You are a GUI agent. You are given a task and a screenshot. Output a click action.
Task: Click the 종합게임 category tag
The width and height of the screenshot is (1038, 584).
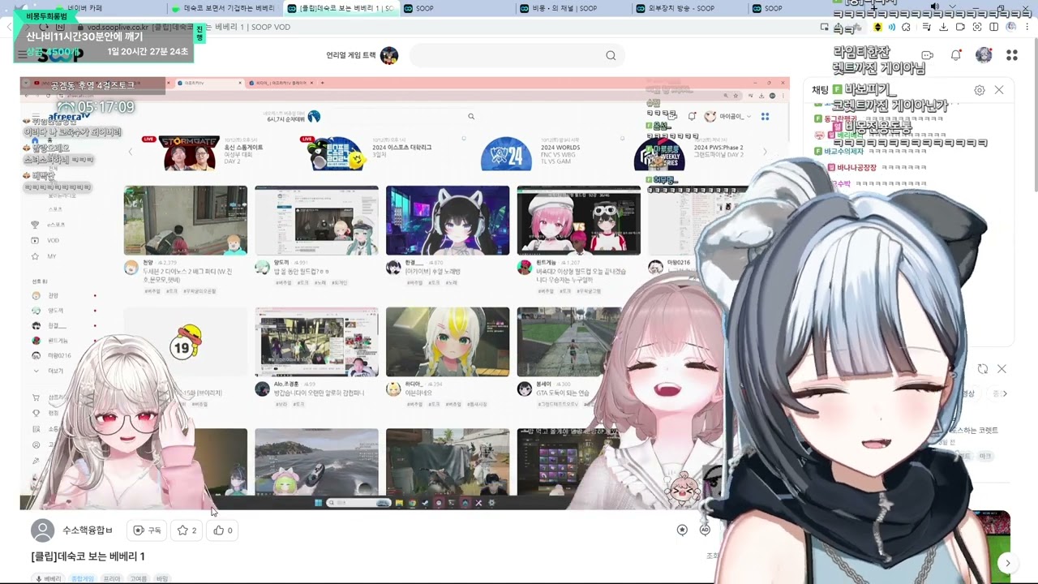pyautogui.click(x=83, y=579)
